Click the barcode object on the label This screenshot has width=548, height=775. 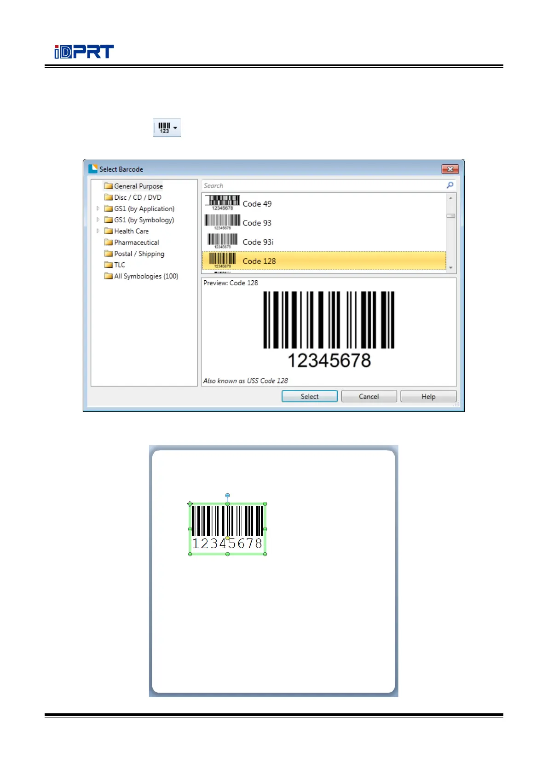pos(227,528)
